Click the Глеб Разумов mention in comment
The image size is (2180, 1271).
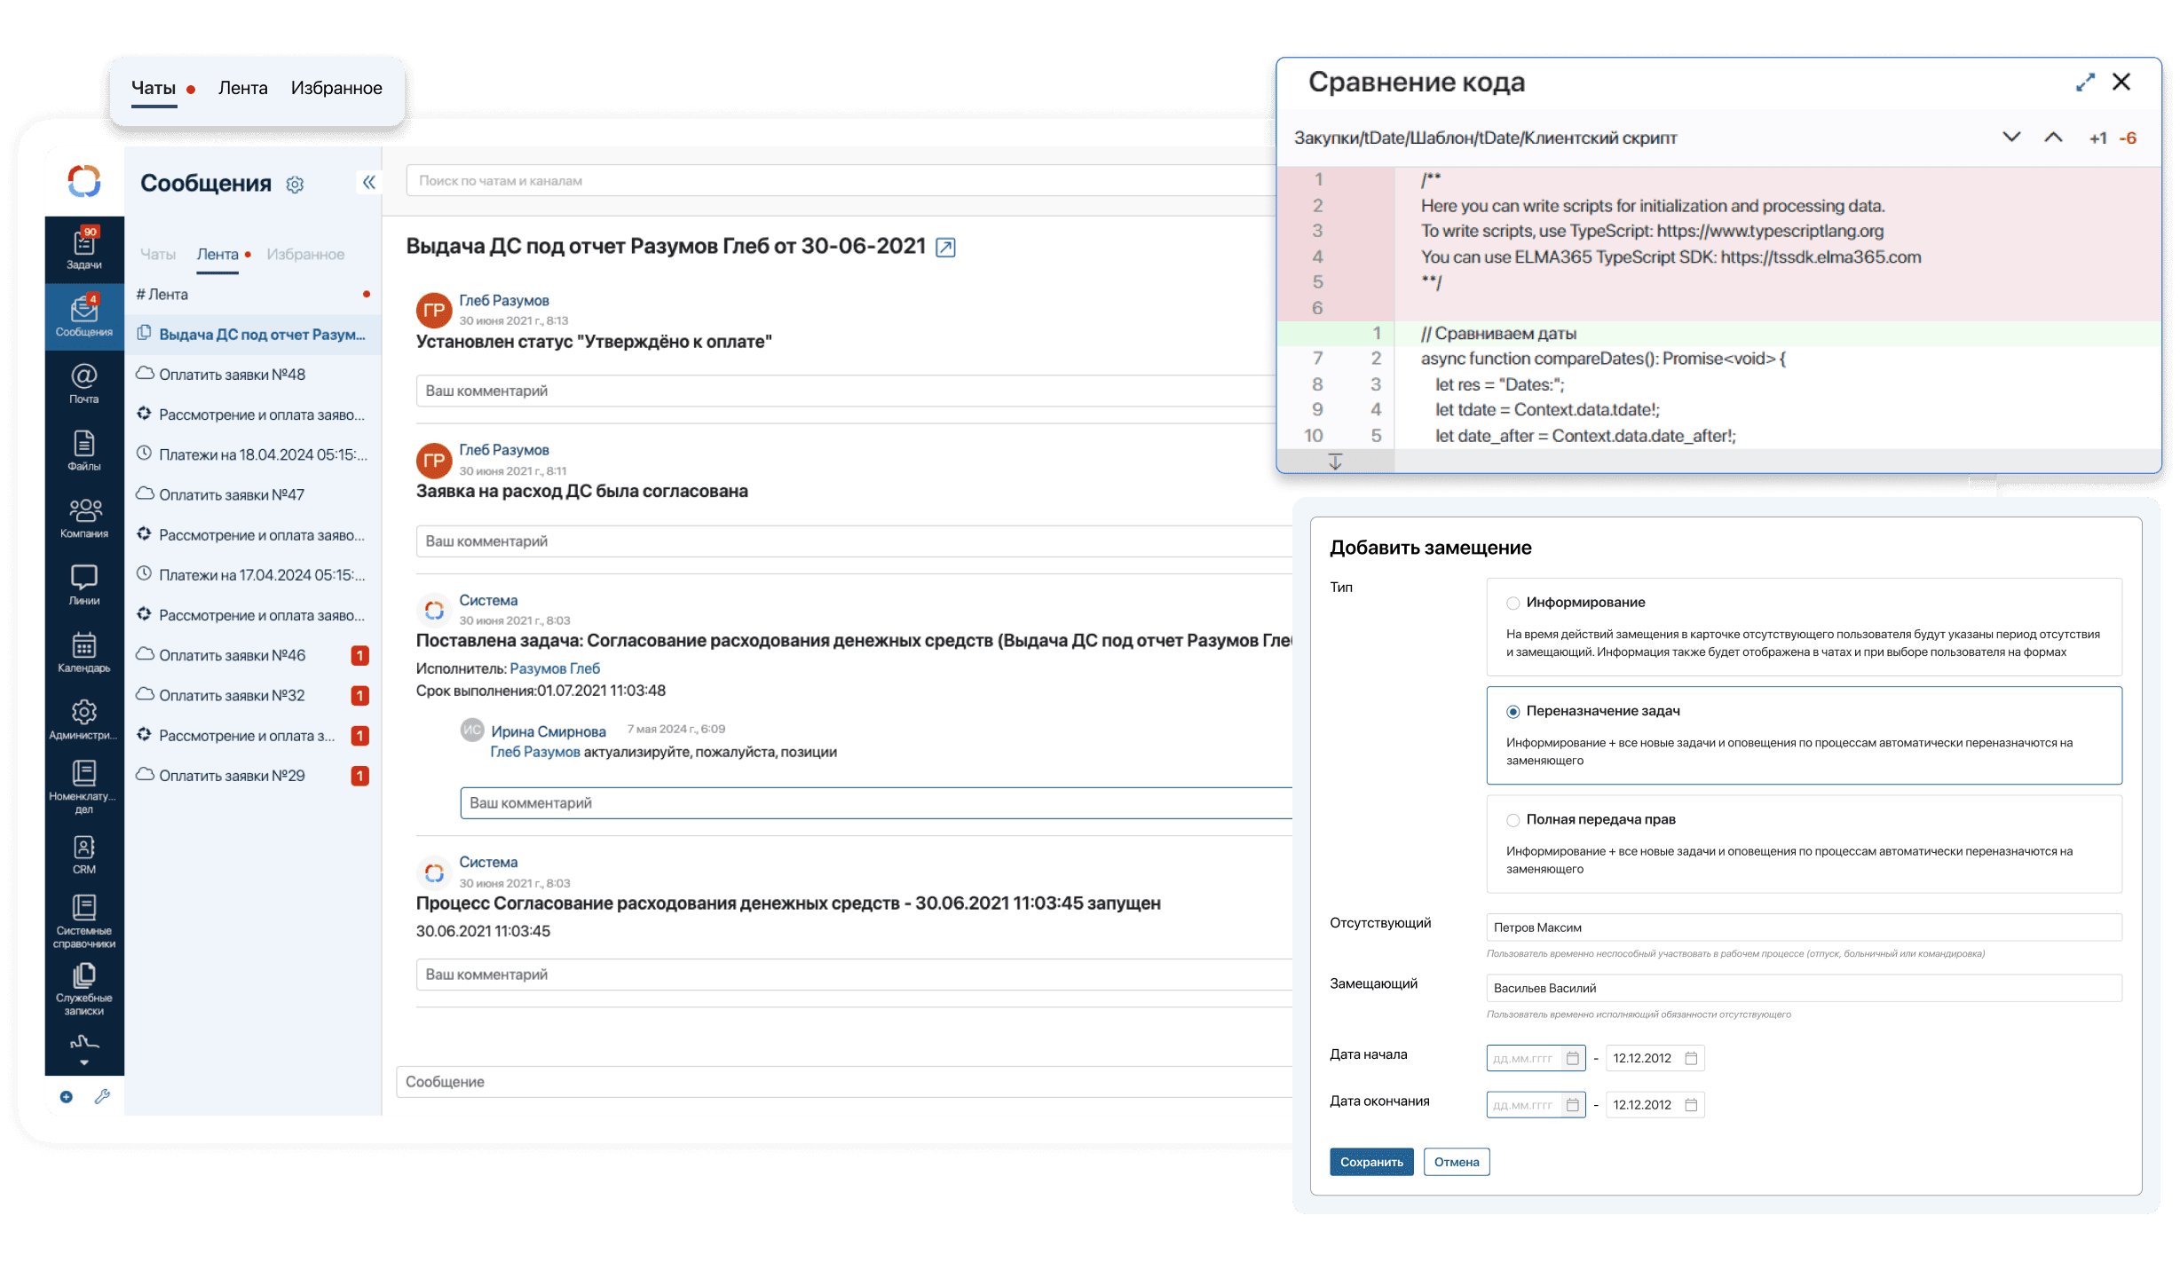pyautogui.click(x=535, y=752)
